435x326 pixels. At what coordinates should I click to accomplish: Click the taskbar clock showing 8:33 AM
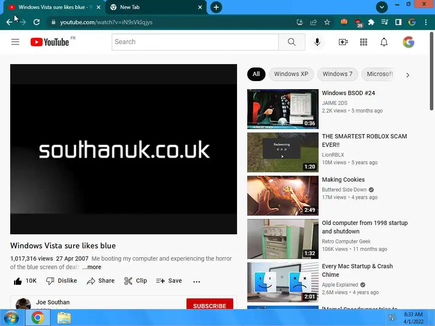click(x=413, y=318)
